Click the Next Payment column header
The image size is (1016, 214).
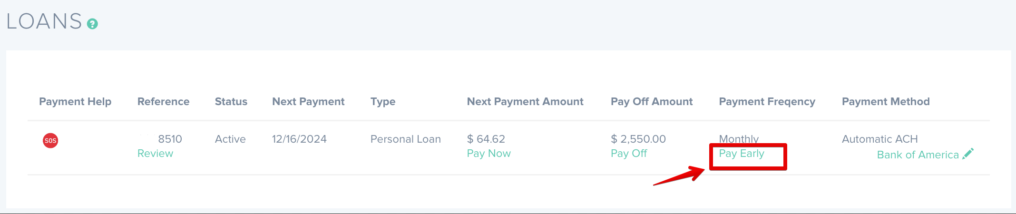tap(308, 102)
